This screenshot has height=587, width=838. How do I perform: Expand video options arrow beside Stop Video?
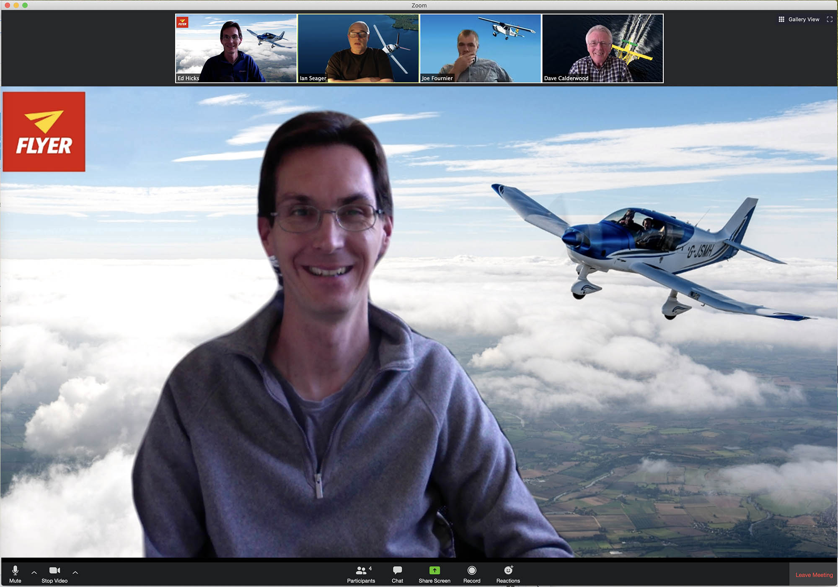tap(75, 572)
